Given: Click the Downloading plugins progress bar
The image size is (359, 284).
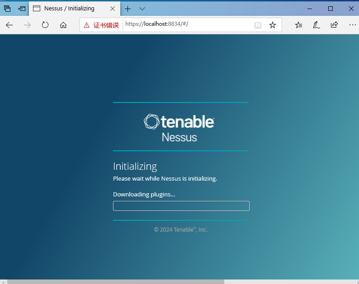Looking at the screenshot, I should pos(181,206).
